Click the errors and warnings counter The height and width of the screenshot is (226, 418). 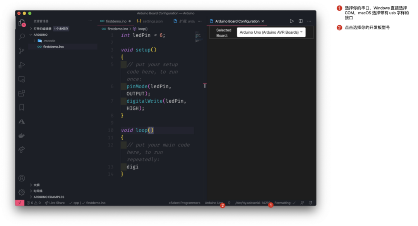coord(34,203)
